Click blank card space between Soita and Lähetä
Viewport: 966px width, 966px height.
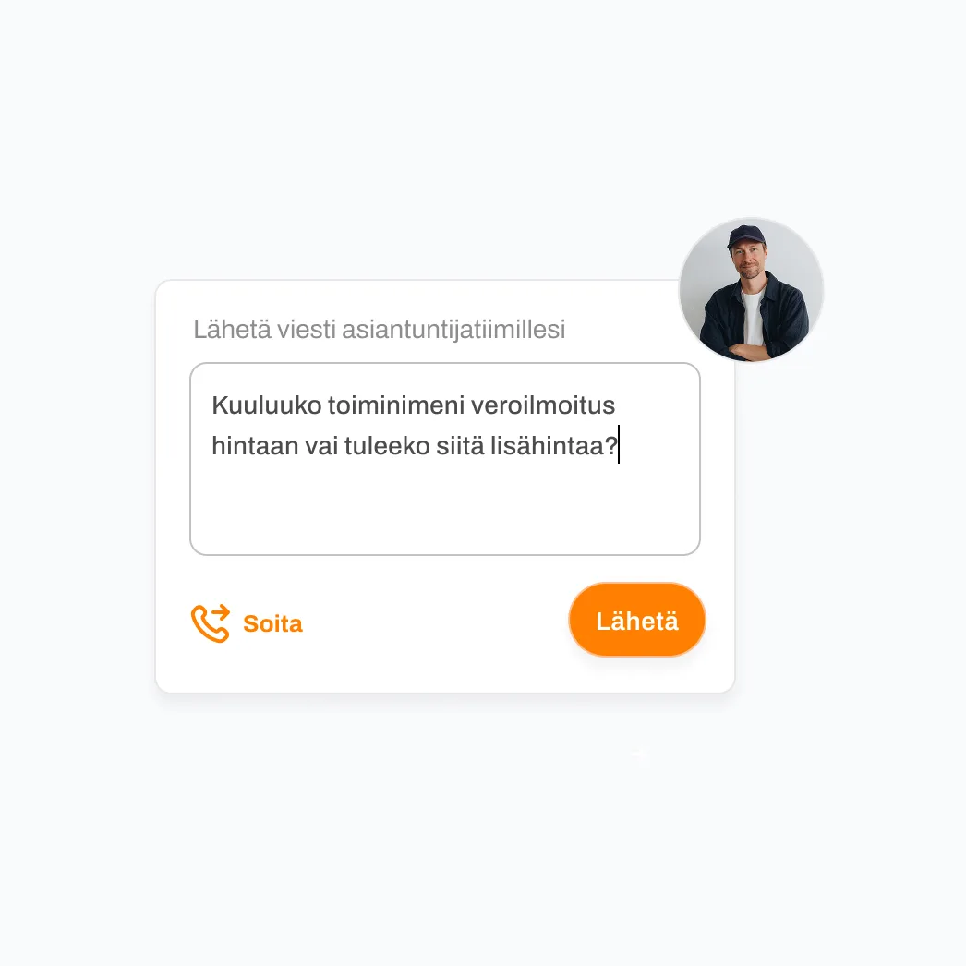click(x=434, y=622)
